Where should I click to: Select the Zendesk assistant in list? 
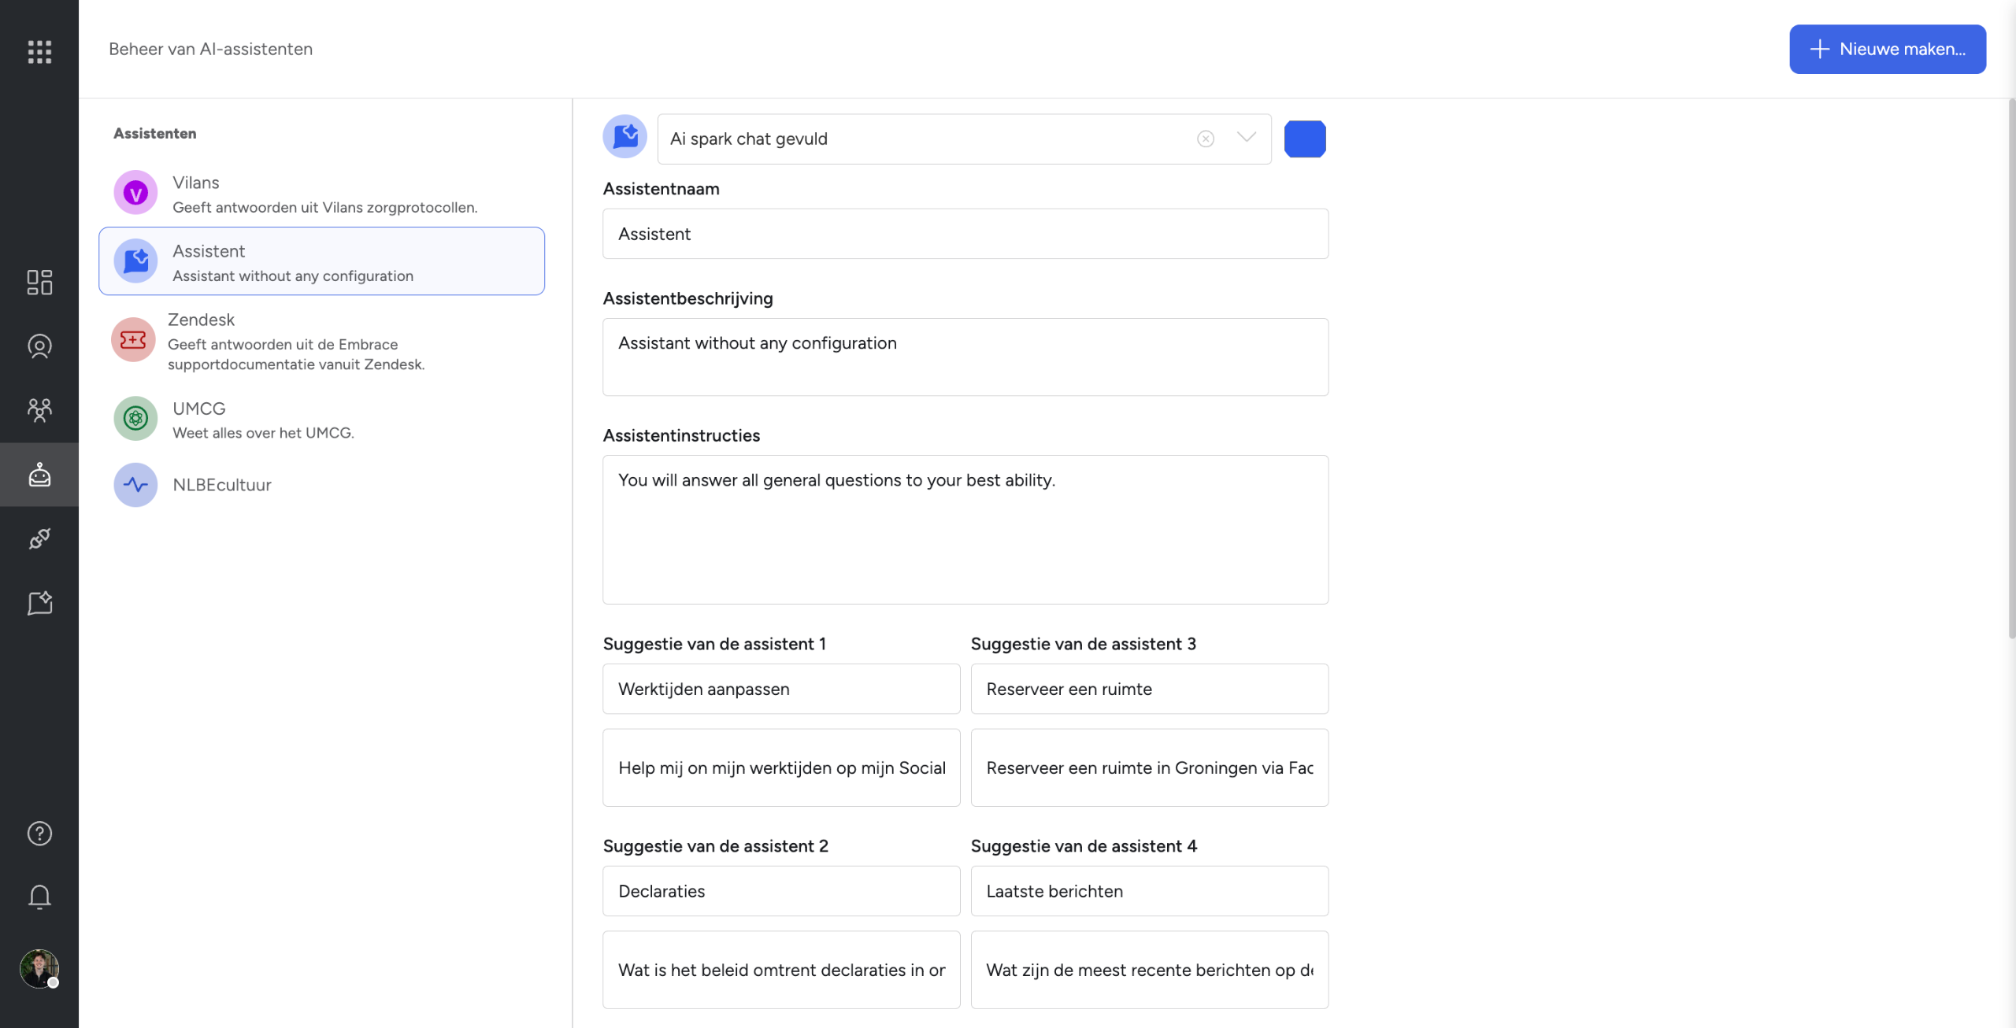[321, 341]
